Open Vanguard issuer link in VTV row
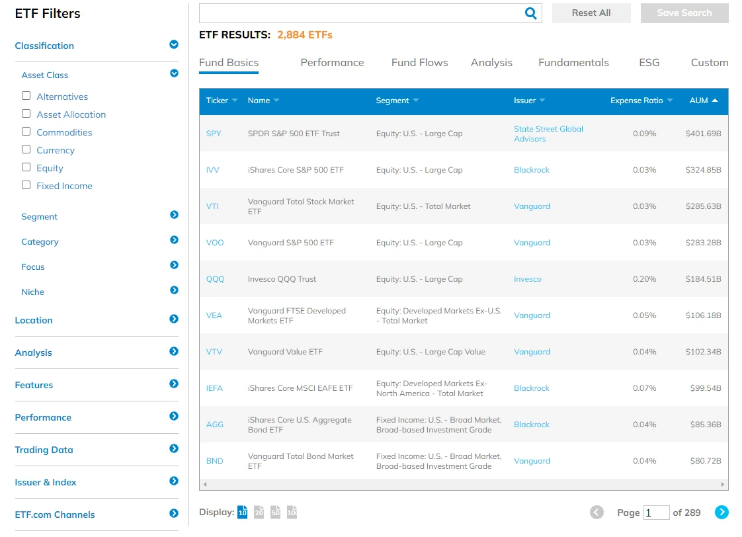742x537 pixels. click(532, 352)
